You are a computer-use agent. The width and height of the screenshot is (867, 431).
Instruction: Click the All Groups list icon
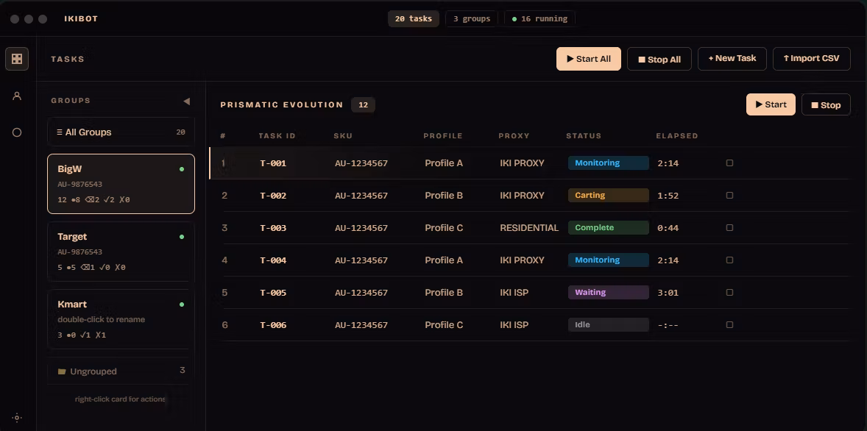pos(59,132)
